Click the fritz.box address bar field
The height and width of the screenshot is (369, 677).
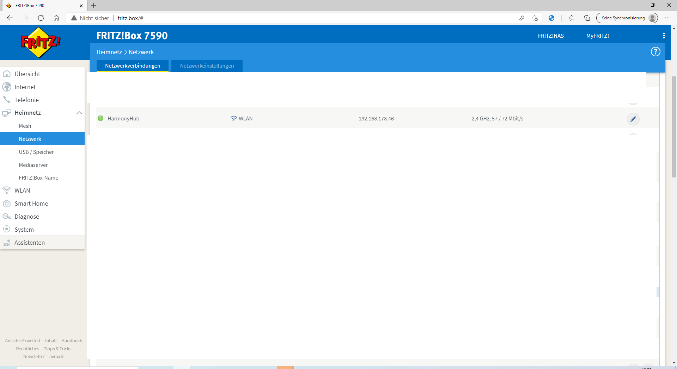282,18
